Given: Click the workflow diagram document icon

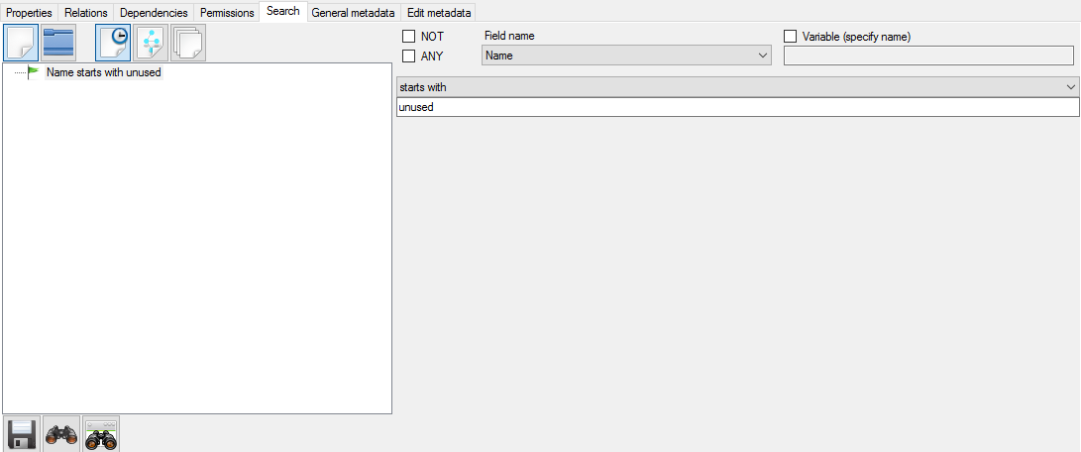Looking at the screenshot, I should [152, 44].
